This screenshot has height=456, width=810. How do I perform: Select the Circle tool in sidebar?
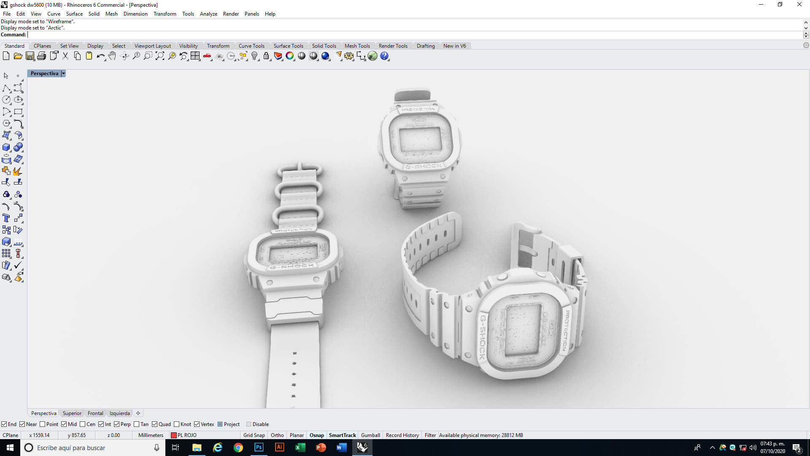point(6,100)
